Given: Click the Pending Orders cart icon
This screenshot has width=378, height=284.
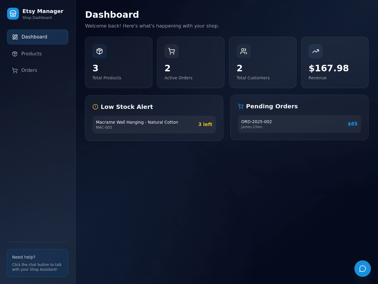Looking at the screenshot, I should click(241, 106).
